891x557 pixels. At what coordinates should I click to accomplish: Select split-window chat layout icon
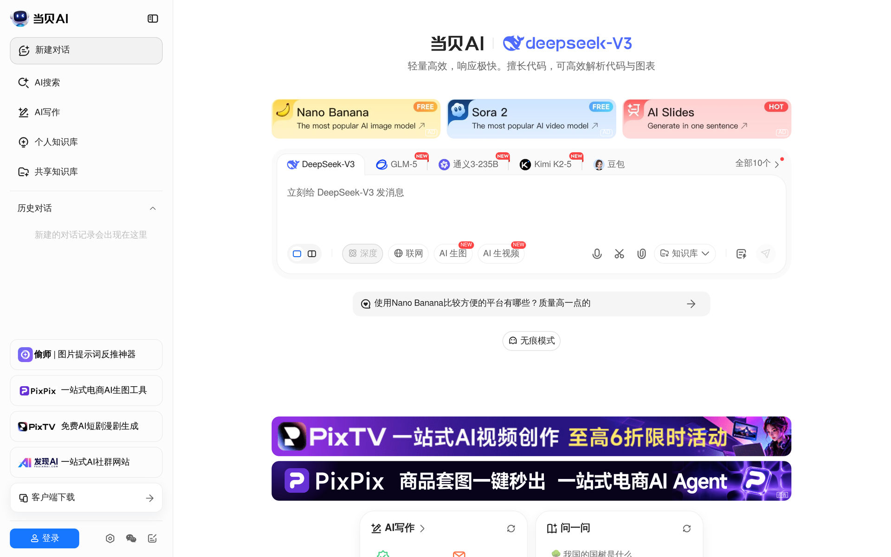(312, 253)
